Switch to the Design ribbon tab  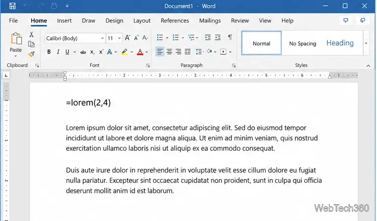point(114,21)
